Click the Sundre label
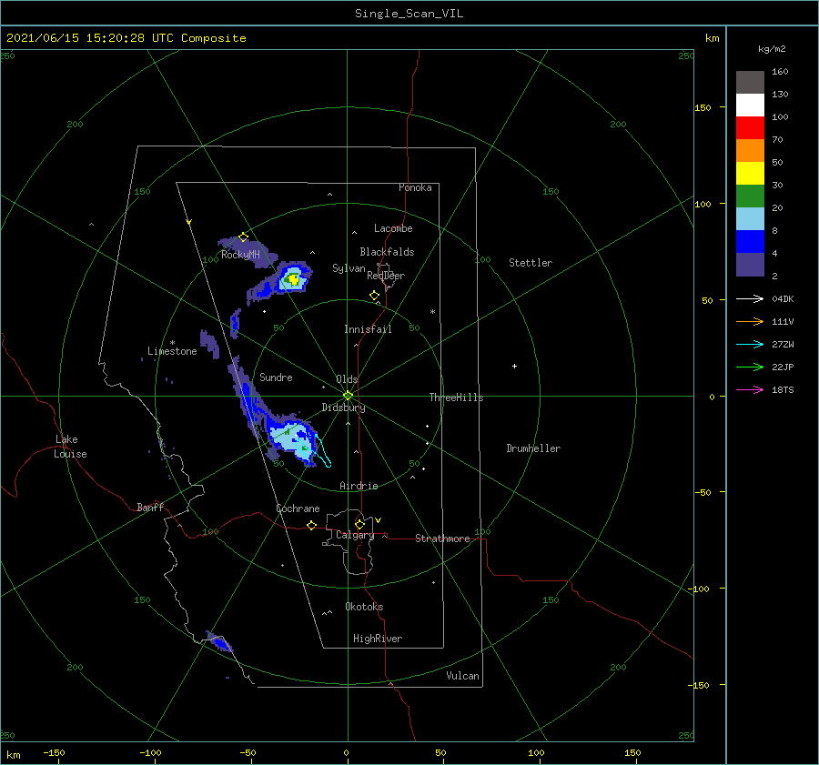819x765 pixels. point(276,377)
